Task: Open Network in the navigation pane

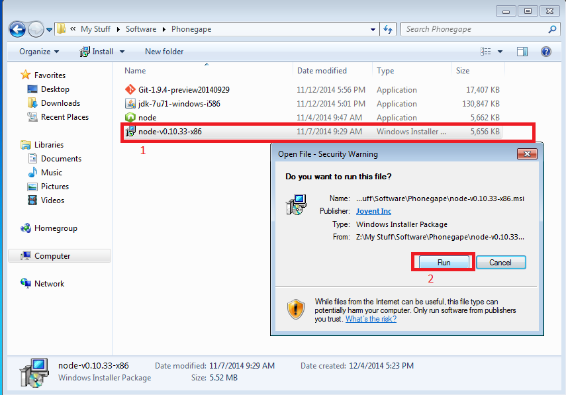Action: pos(49,284)
